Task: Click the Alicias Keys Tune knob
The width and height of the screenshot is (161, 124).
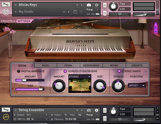Action: 113,7
